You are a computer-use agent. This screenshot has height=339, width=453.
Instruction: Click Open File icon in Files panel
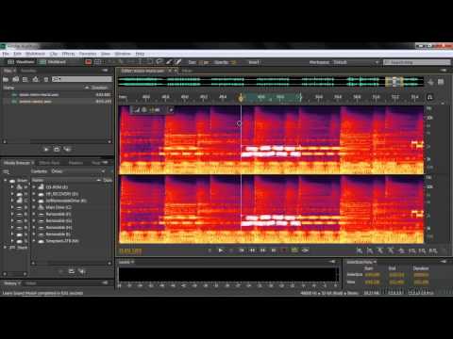(x=6, y=79)
